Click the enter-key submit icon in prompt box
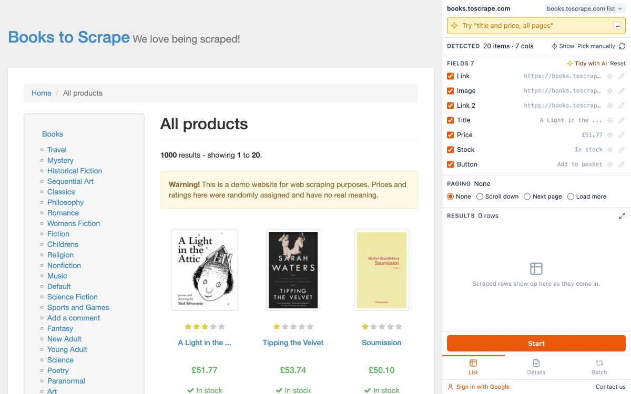Screen dimensions: 631x394 pyautogui.click(x=618, y=26)
